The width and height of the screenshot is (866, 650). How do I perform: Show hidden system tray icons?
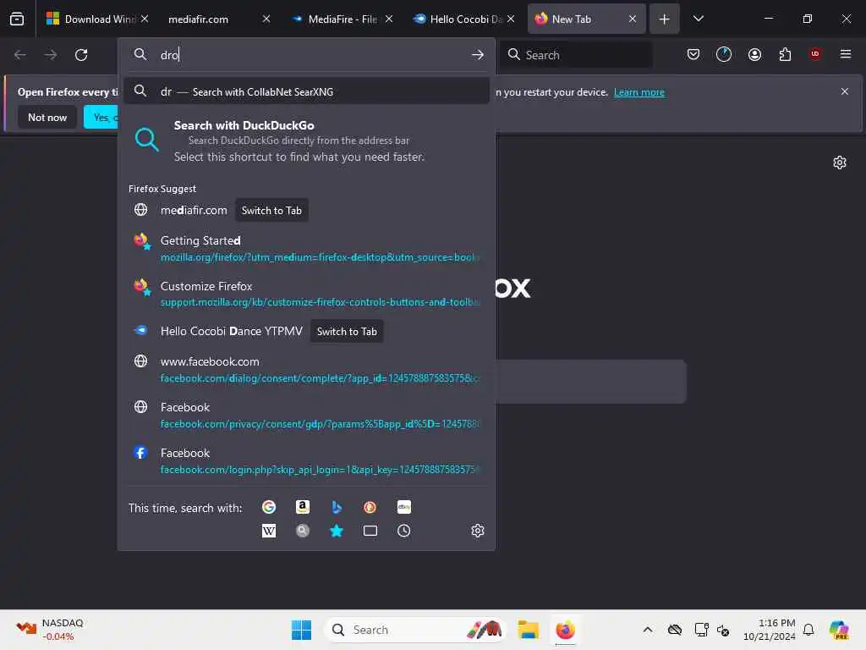648,630
